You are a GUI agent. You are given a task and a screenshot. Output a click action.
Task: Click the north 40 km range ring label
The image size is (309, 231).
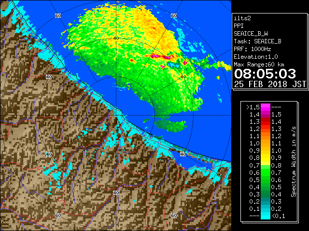(x=116, y=38)
